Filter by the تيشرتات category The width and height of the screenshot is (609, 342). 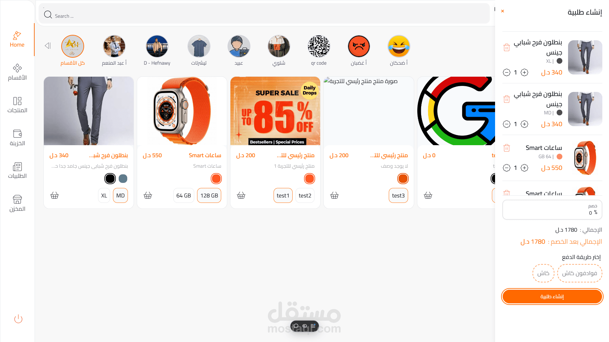(x=199, y=50)
